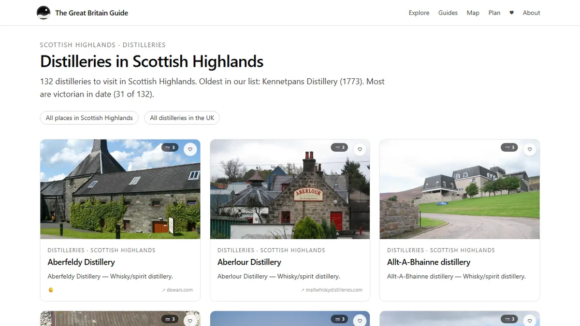Click 'All distilleries in the UK' pill
This screenshot has height=326, width=580.
click(182, 118)
